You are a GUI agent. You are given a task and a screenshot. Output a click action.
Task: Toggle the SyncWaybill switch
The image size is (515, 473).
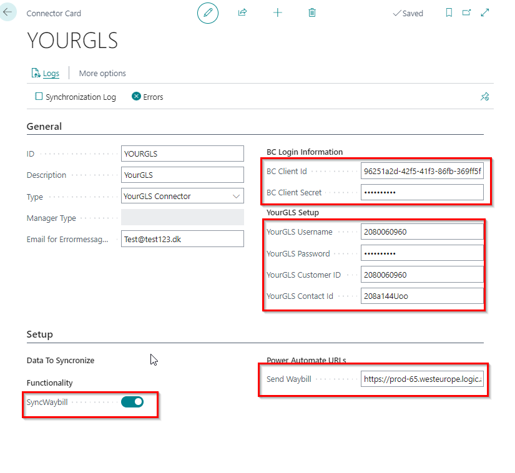132,402
